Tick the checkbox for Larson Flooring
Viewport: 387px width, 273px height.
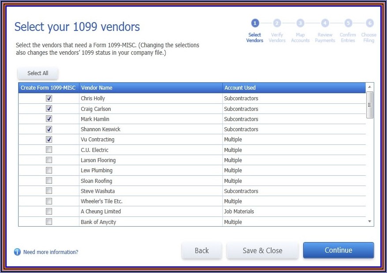click(49, 160)
